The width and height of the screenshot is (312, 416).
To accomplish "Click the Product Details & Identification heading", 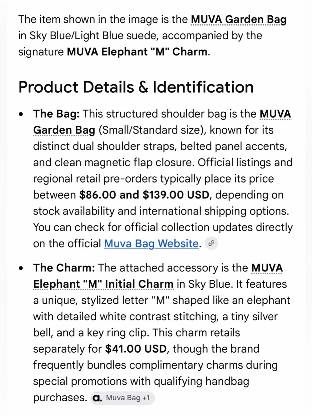I will pos(136,87).
